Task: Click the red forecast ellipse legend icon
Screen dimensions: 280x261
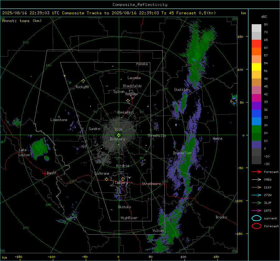Action: (256, 226)
